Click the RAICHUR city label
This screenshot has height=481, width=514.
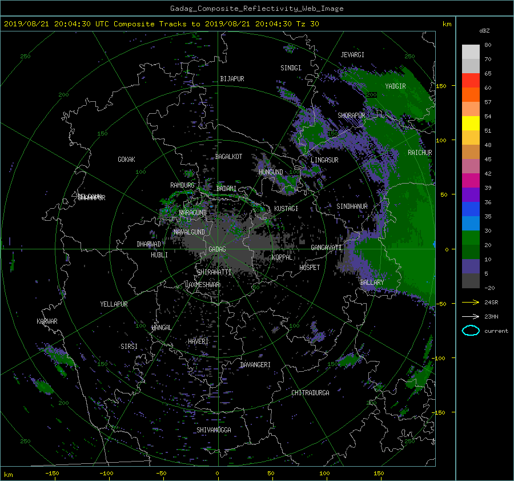coord(420,153)
